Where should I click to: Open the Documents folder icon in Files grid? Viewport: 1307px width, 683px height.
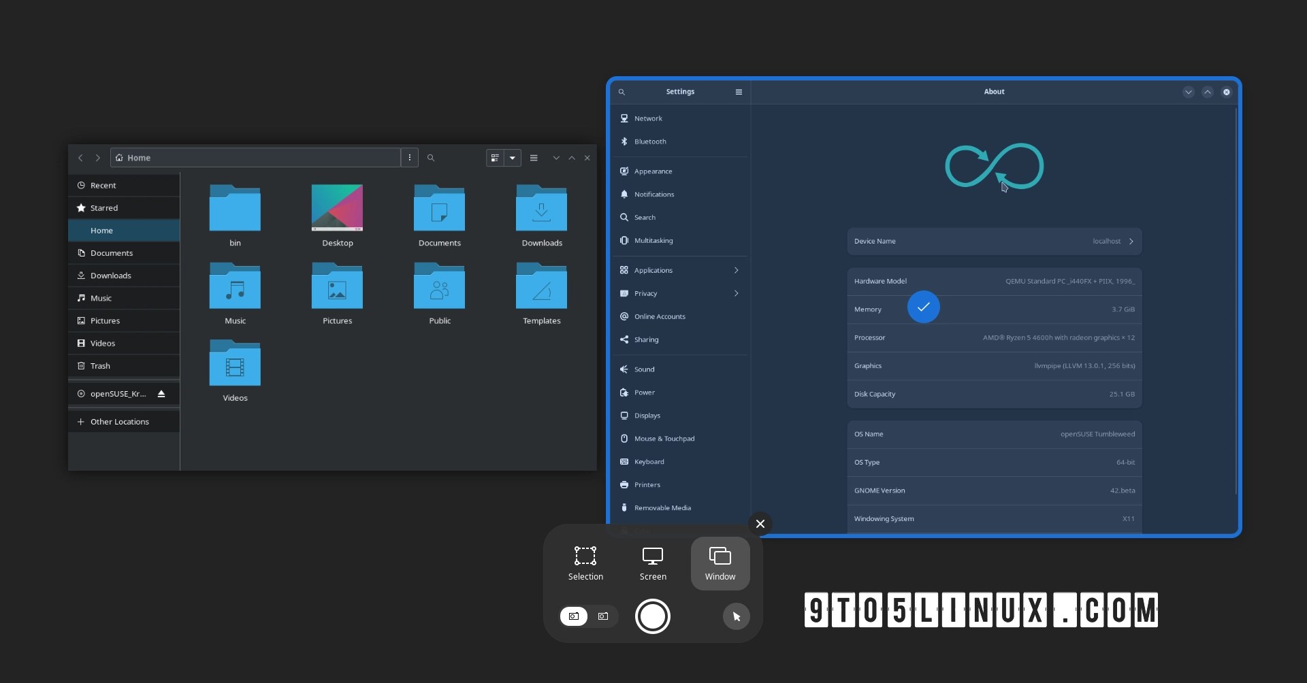tap(439, 208)
